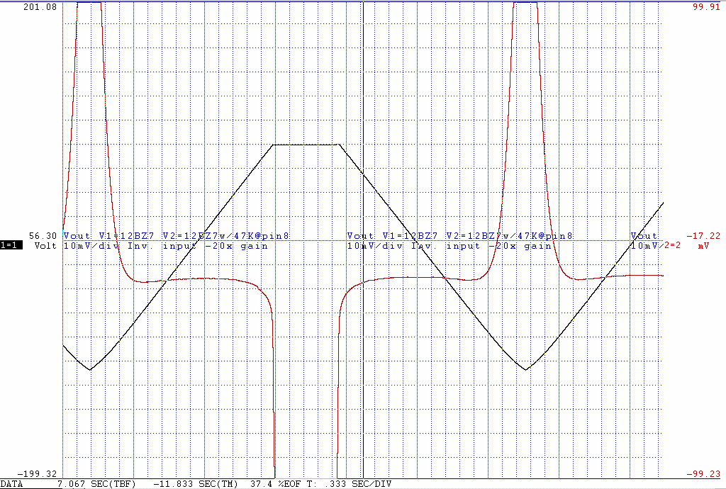Click the DATA label in status bar
The image size is (726, 489).
point(12,484)
